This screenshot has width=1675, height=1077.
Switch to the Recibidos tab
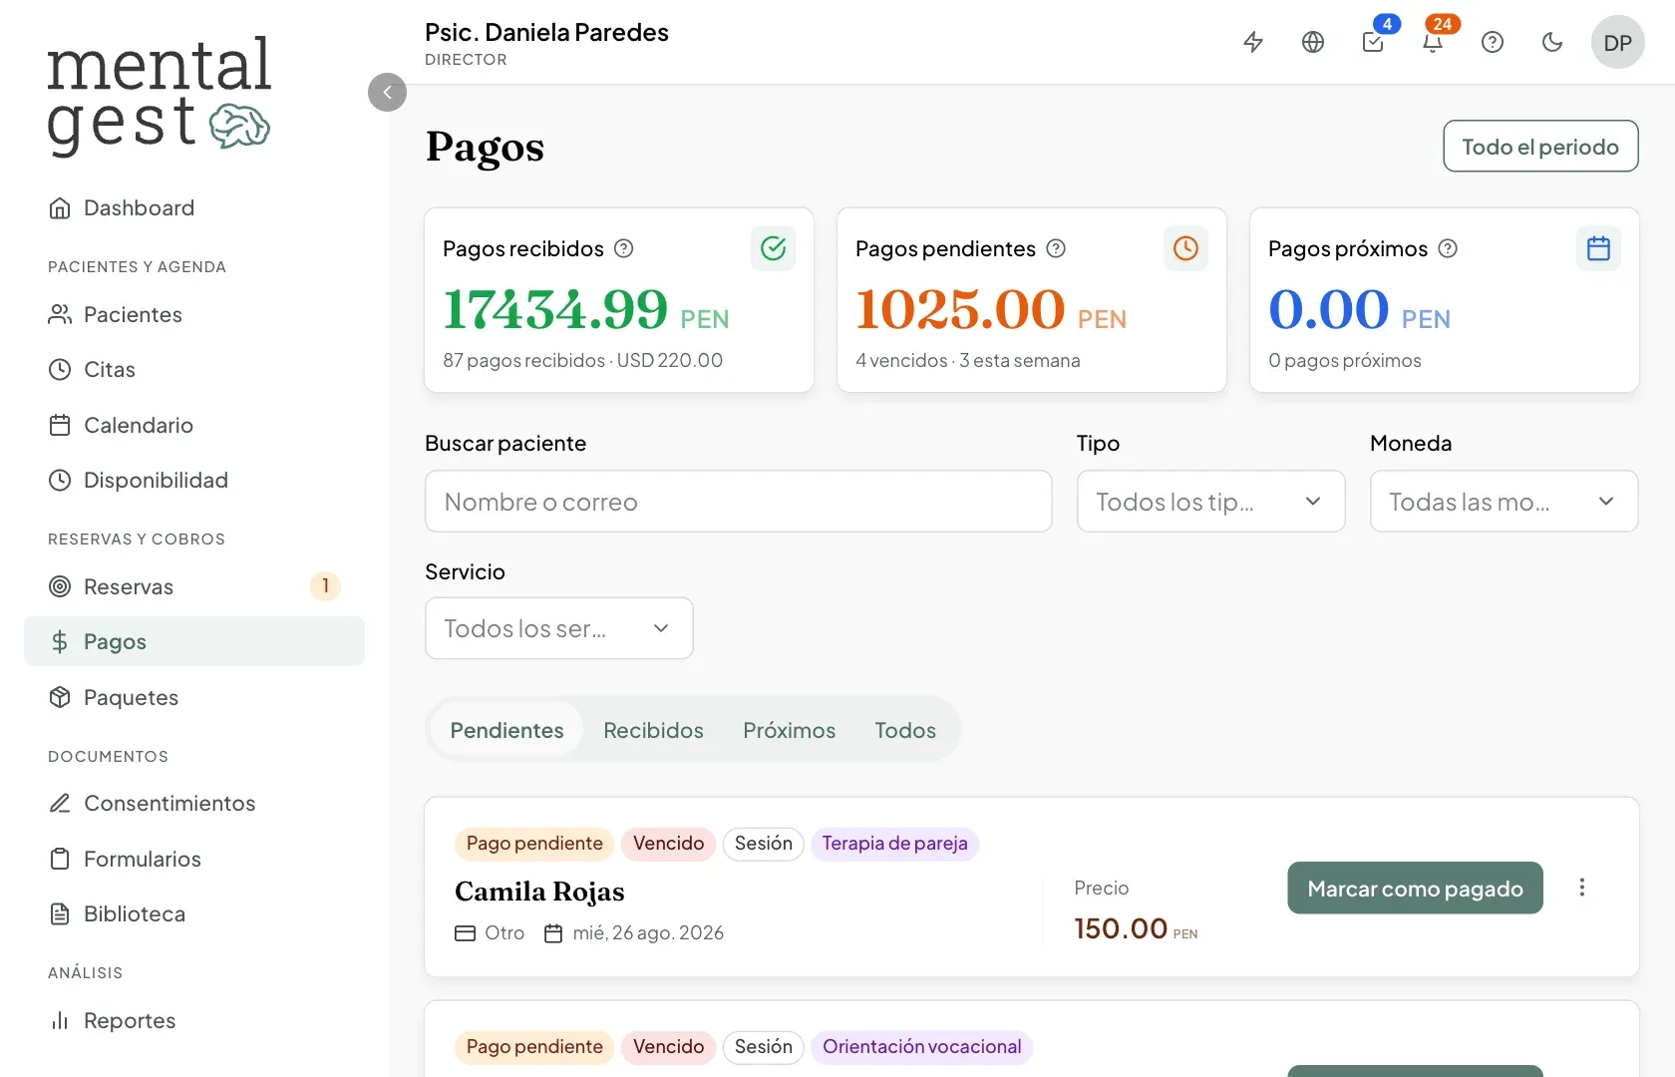[653, 730]
